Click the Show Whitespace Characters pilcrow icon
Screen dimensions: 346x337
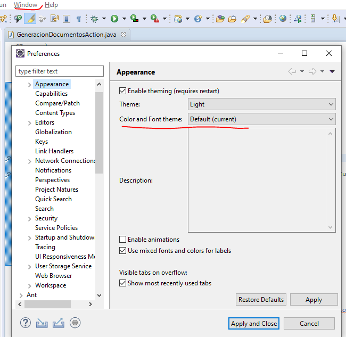point(79,19)
